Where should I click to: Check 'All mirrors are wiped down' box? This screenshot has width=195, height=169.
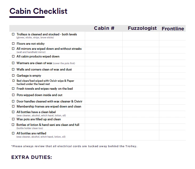[13, 49]
